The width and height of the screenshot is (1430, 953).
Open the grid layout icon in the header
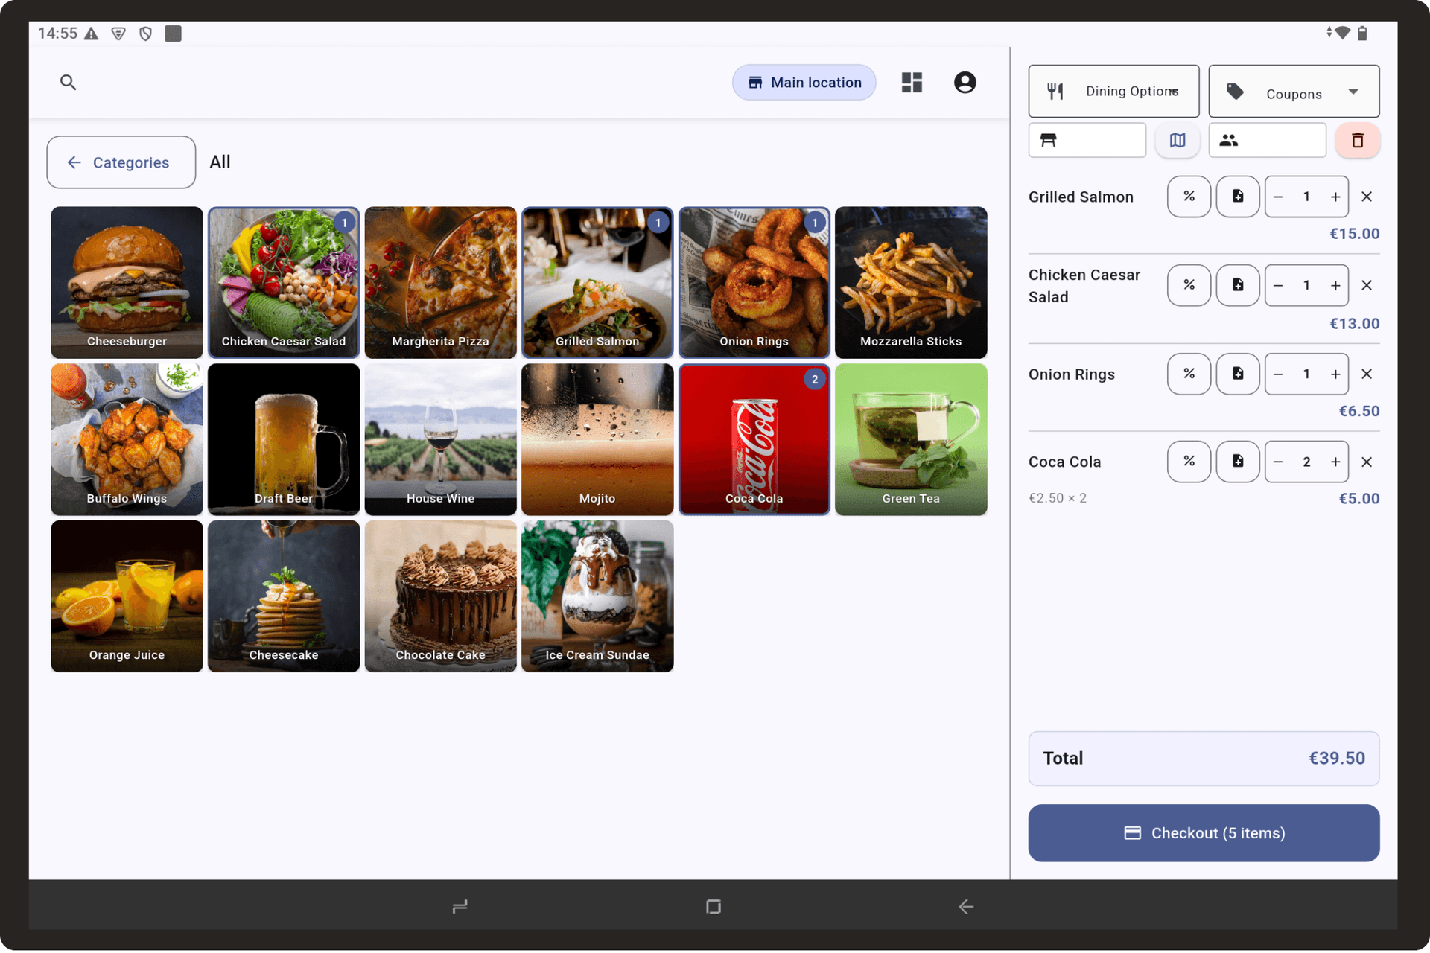pos(911,82)
